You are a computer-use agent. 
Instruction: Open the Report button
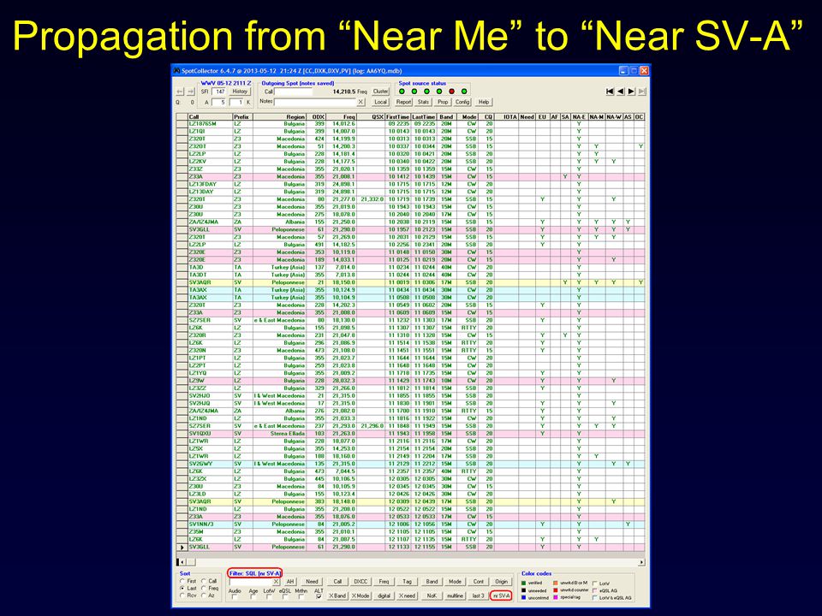tap(403, 102)
